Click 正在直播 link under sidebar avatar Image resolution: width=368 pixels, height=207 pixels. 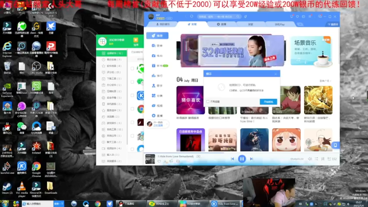tap(158, 125)
